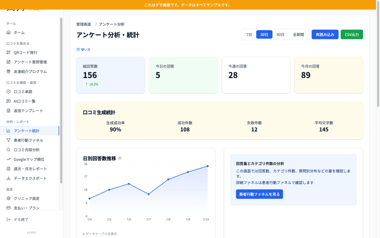Click 患者行動ファネルを見る button
The height and width of the screenshot is (238, 380).
(x=259, y=194)
